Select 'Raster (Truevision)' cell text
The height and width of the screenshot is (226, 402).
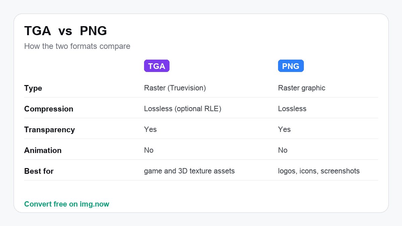point(175,88)
